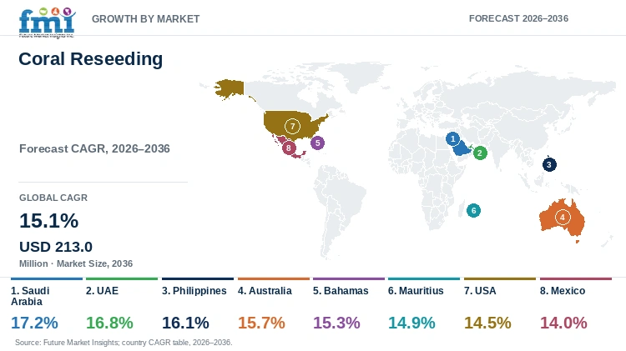The width and height of the screenshot is (626, 351).
Task: Click the '1. Saudi Arabia' label
Action: tap(30, 296)
